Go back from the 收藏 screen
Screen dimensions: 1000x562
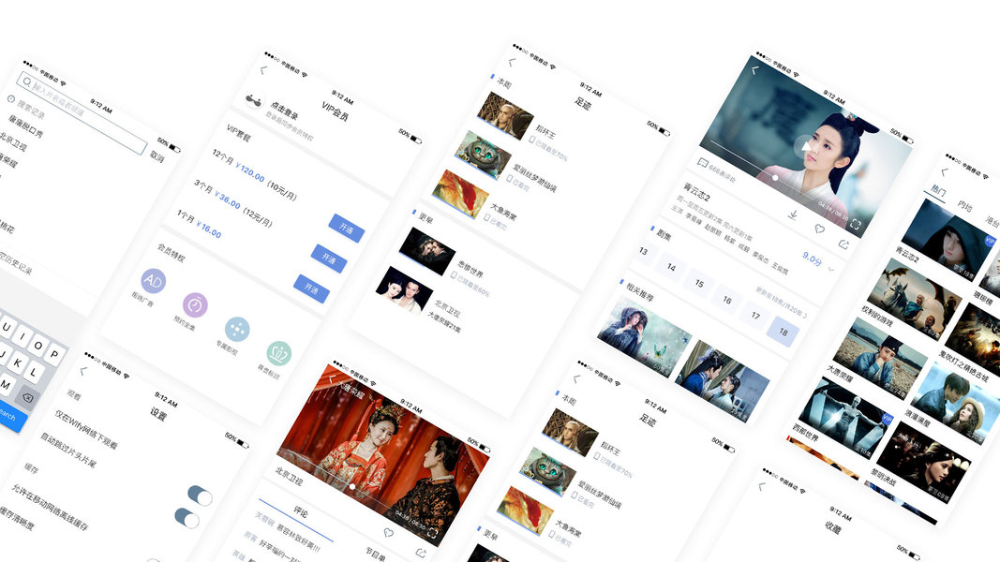pos(761,486)
